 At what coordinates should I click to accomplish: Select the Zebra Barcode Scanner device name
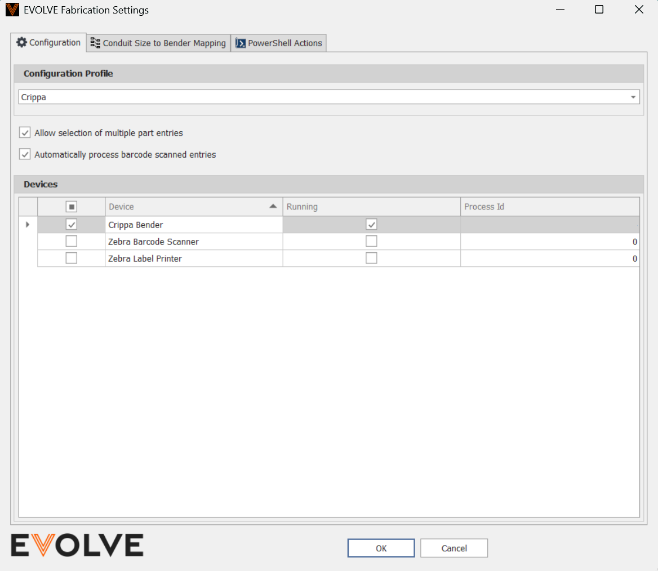153,242
